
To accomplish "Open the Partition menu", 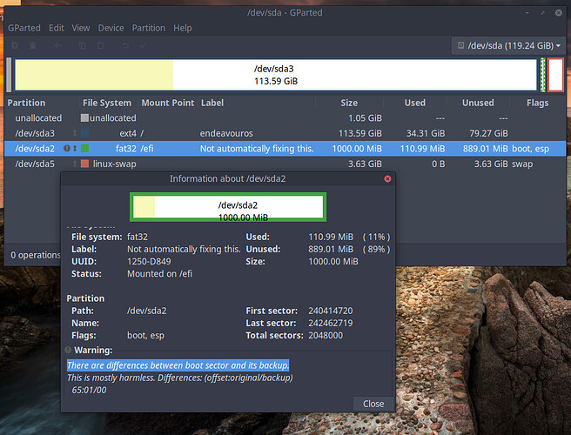I will (148, 28).
